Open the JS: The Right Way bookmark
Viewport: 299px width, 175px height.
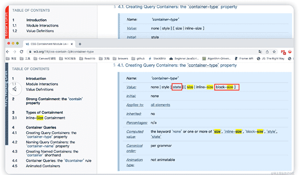coord(270,58)
